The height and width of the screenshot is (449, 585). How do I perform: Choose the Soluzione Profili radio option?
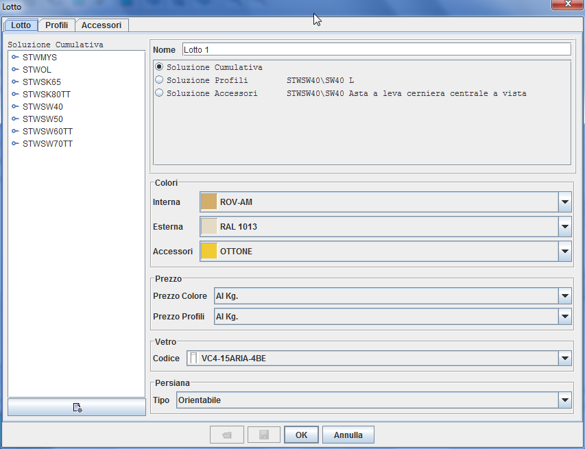pyautogui.click(x=159, y=80)
